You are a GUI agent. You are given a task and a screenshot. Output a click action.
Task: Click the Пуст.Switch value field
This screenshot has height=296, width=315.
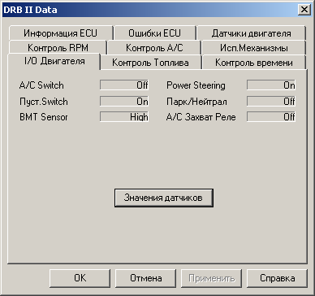point(124,102)
